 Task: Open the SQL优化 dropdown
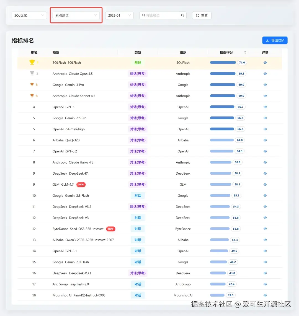[29, 15]
